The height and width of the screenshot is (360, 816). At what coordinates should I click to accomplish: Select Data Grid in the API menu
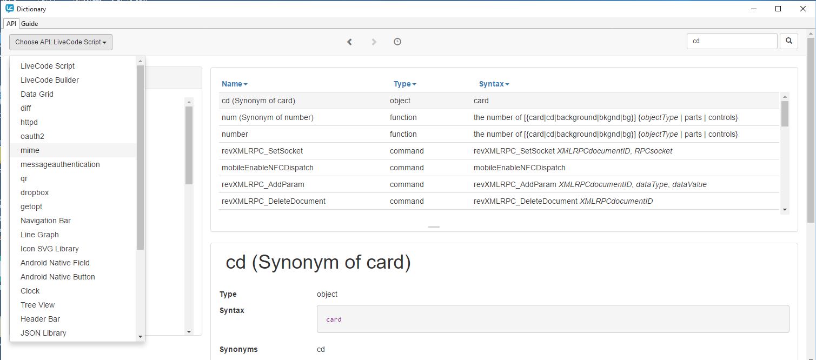(37, 94)
